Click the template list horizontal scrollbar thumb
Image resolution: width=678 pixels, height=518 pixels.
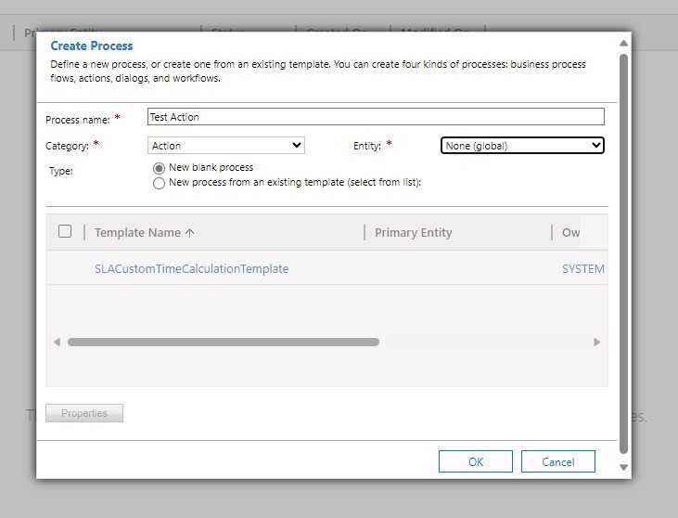click(223, 343)
